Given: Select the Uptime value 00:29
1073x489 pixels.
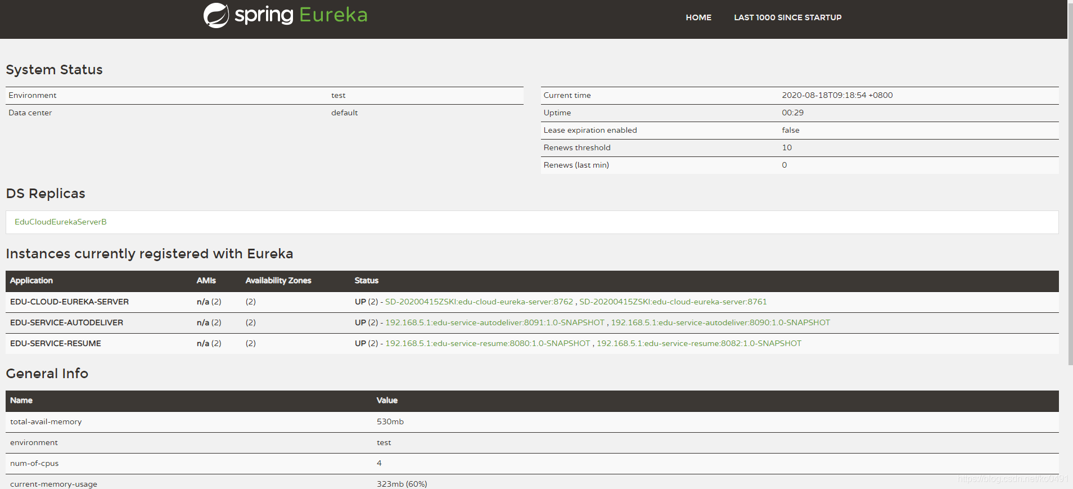Looking at the screenshot, I should 793,113.
